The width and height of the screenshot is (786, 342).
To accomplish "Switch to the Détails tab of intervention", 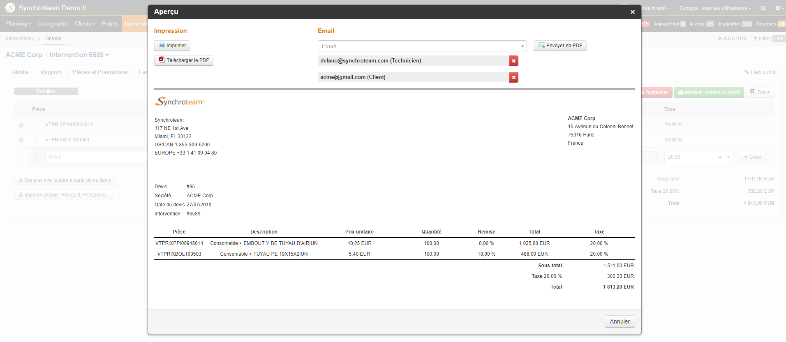I will coord(20,72).
